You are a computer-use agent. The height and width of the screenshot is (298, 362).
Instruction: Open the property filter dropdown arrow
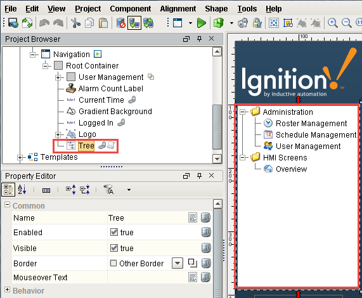129,190
